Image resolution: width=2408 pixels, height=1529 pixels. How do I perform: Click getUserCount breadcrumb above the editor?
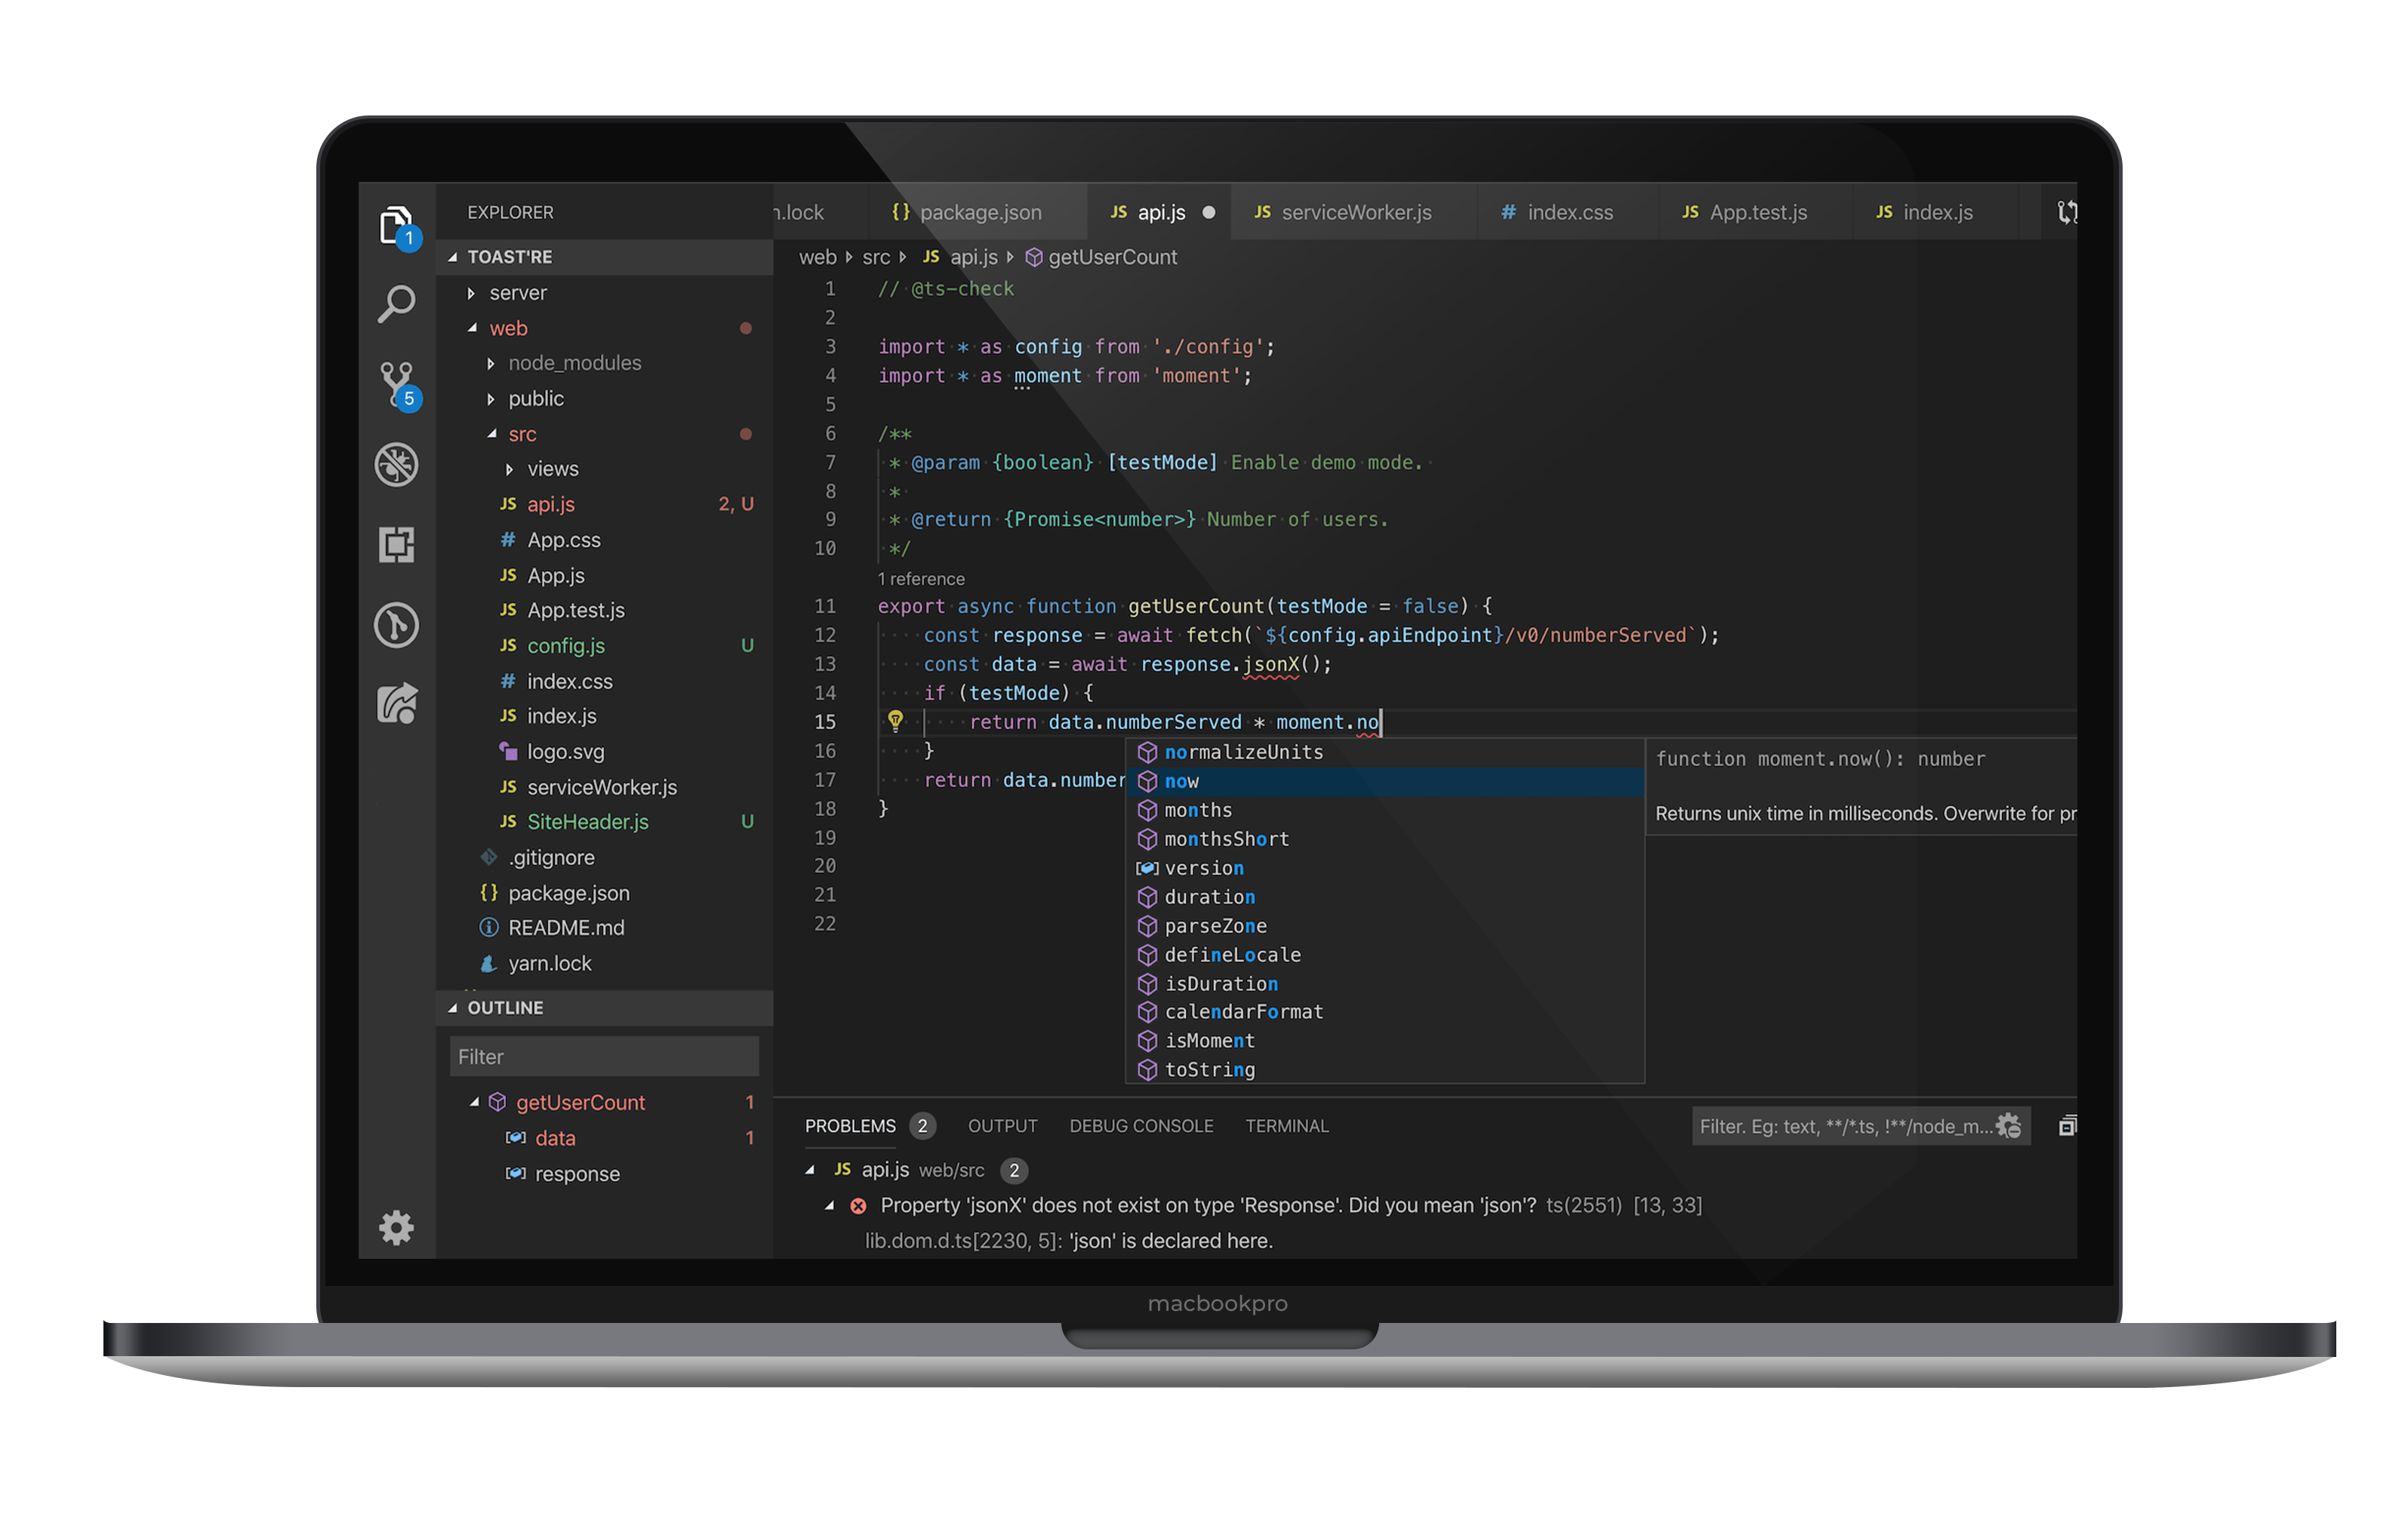coord(1114,257)
